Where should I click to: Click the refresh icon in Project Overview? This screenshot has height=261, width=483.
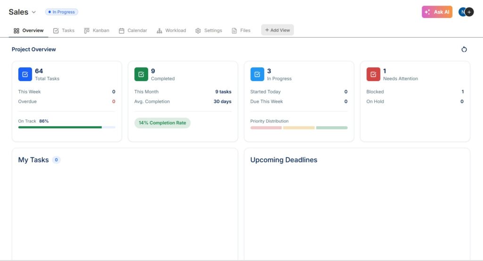[x=464, y=49]
